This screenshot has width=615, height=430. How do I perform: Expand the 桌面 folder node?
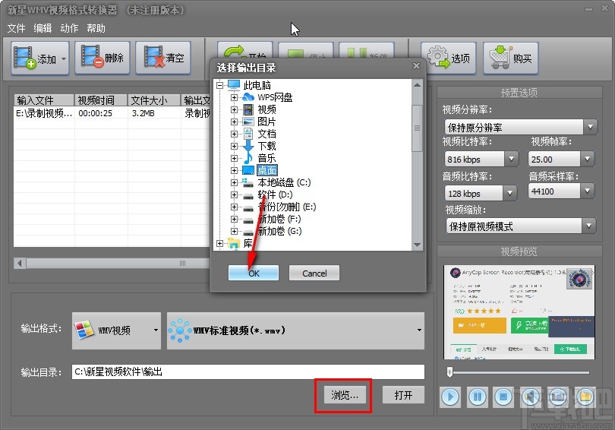[234, 170]
